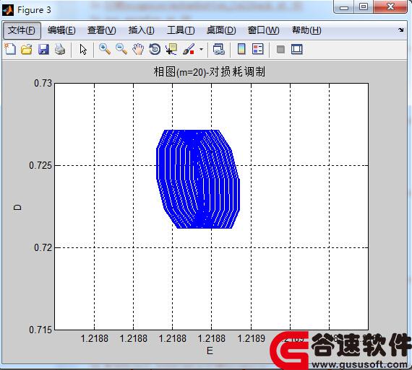Click the Link Plot toolbar icon
The image size is (412, 370).
click(x=218, y=49)
